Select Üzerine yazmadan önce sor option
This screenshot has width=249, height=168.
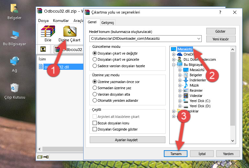point(95,82)
